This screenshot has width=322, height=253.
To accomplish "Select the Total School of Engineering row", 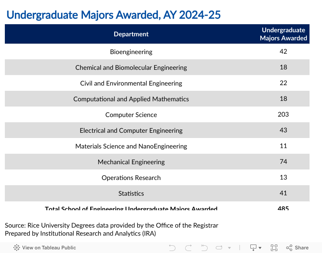I will 131,208.
